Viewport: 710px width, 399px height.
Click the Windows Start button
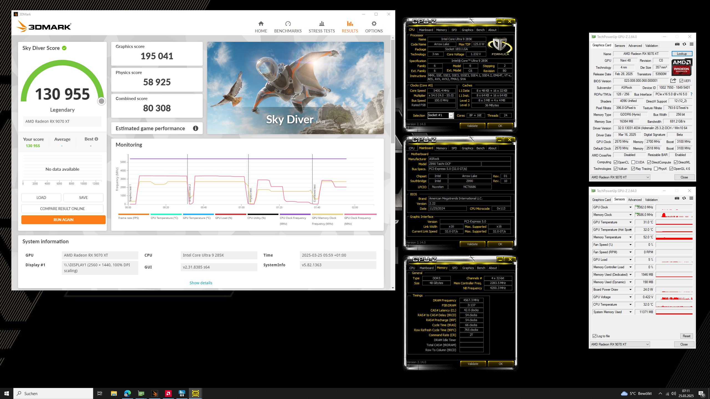click(x=7, y=393)
